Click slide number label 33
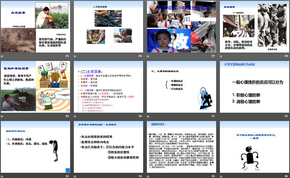 coord(67,176)
